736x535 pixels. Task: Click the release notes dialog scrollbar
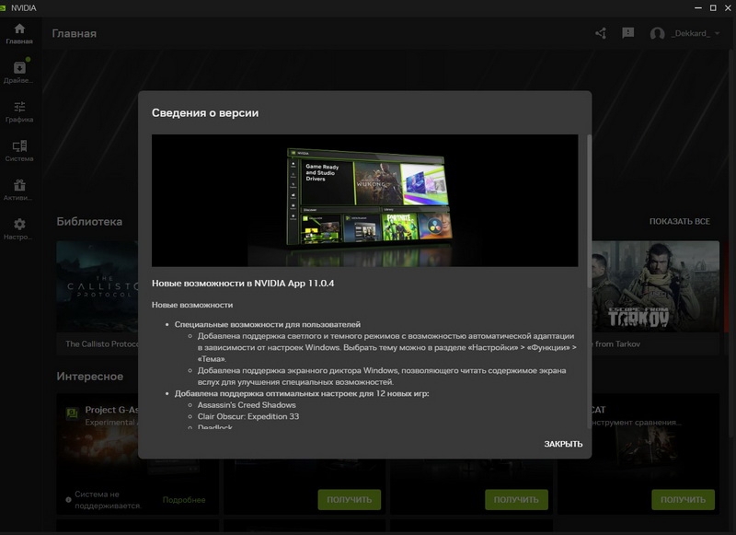pyautogui.click(x=589, y=212)
